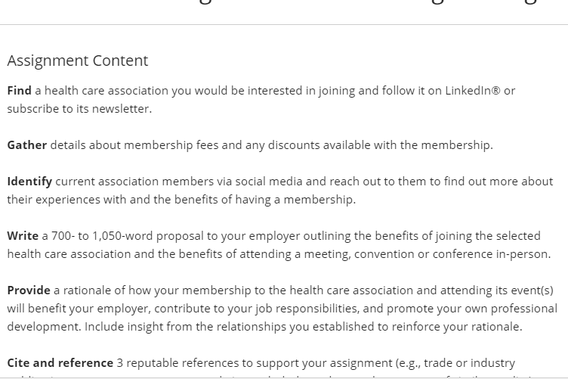Click the words membership fees

pyautogui.click(x=171, y=144)
